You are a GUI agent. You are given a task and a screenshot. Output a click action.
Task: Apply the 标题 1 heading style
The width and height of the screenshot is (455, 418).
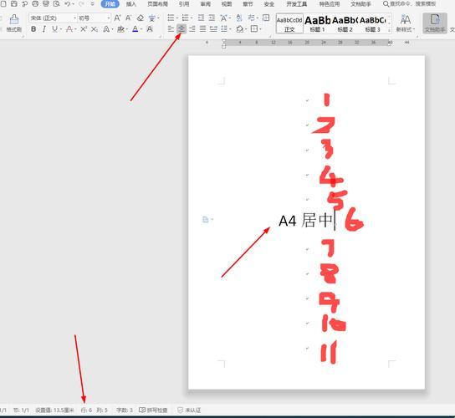point(317,23)
